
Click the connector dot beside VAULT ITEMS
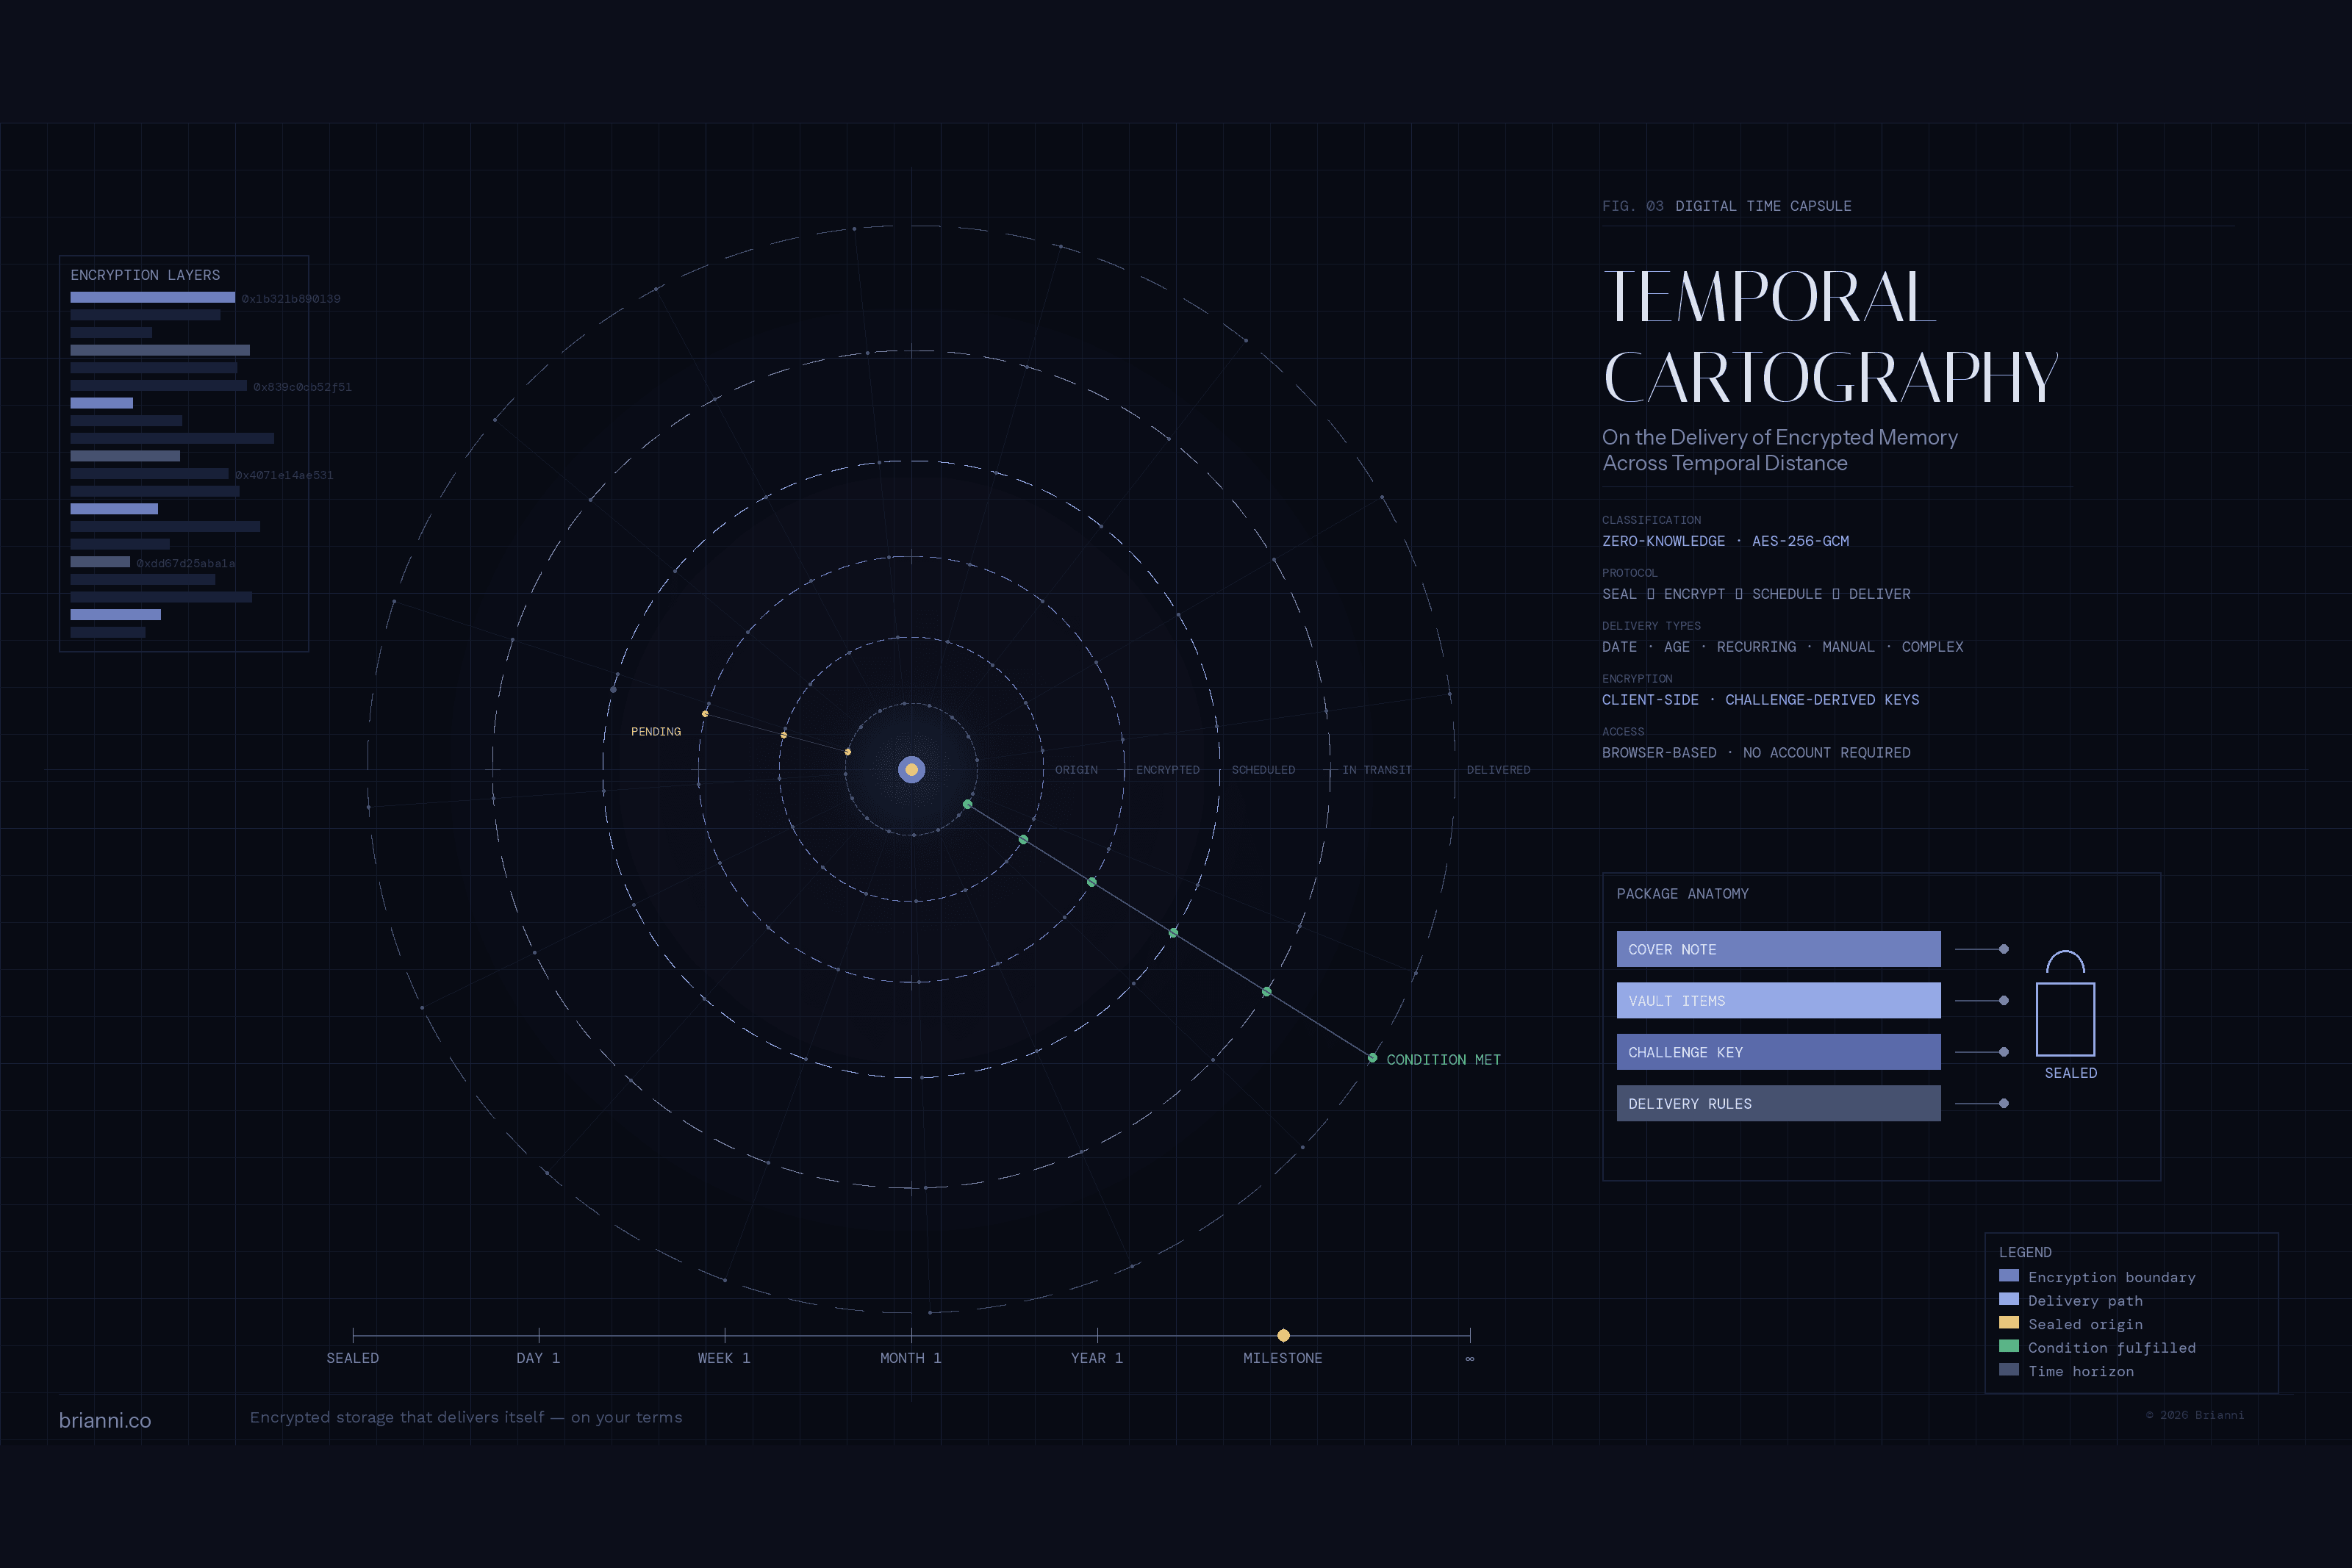(x=2003, y=1000)
